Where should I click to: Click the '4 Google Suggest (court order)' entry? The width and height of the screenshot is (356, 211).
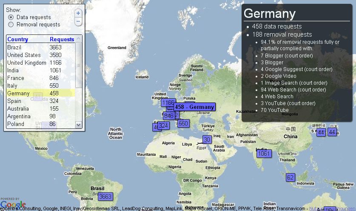click(x=296, y=69)
